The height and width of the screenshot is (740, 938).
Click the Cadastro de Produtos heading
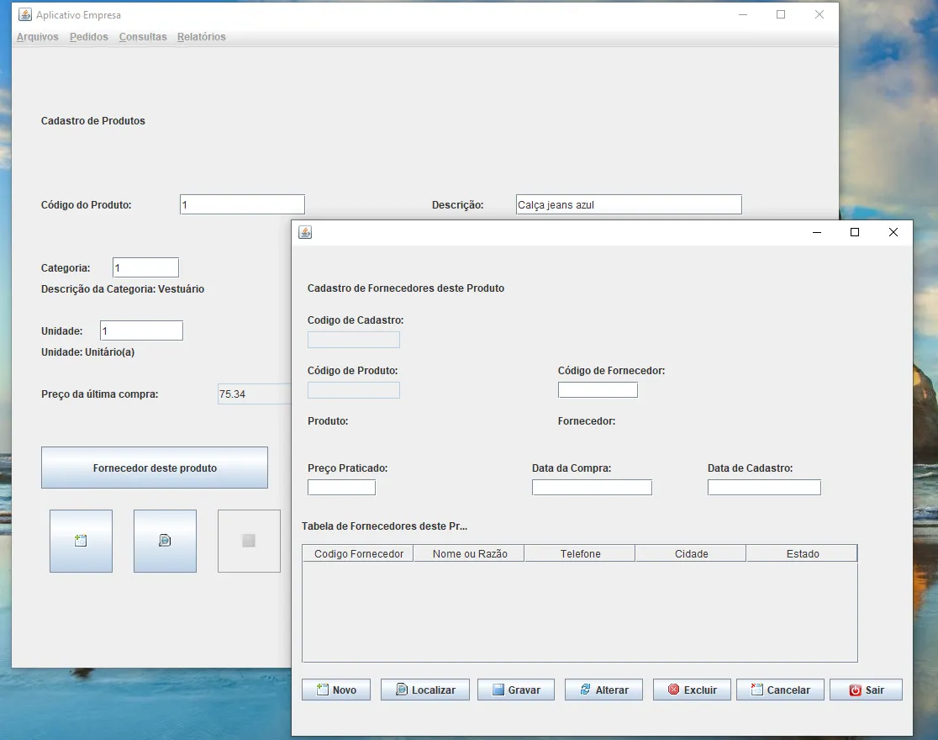(92, 120)
